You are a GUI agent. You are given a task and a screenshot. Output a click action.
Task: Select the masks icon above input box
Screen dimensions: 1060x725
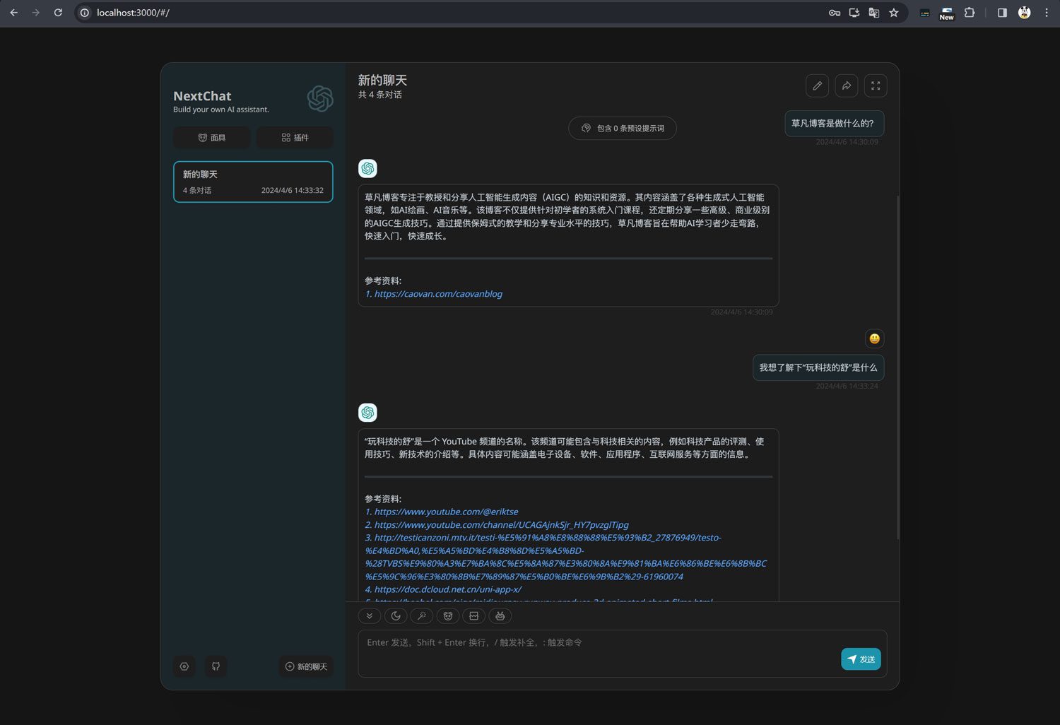coord(447,615)
